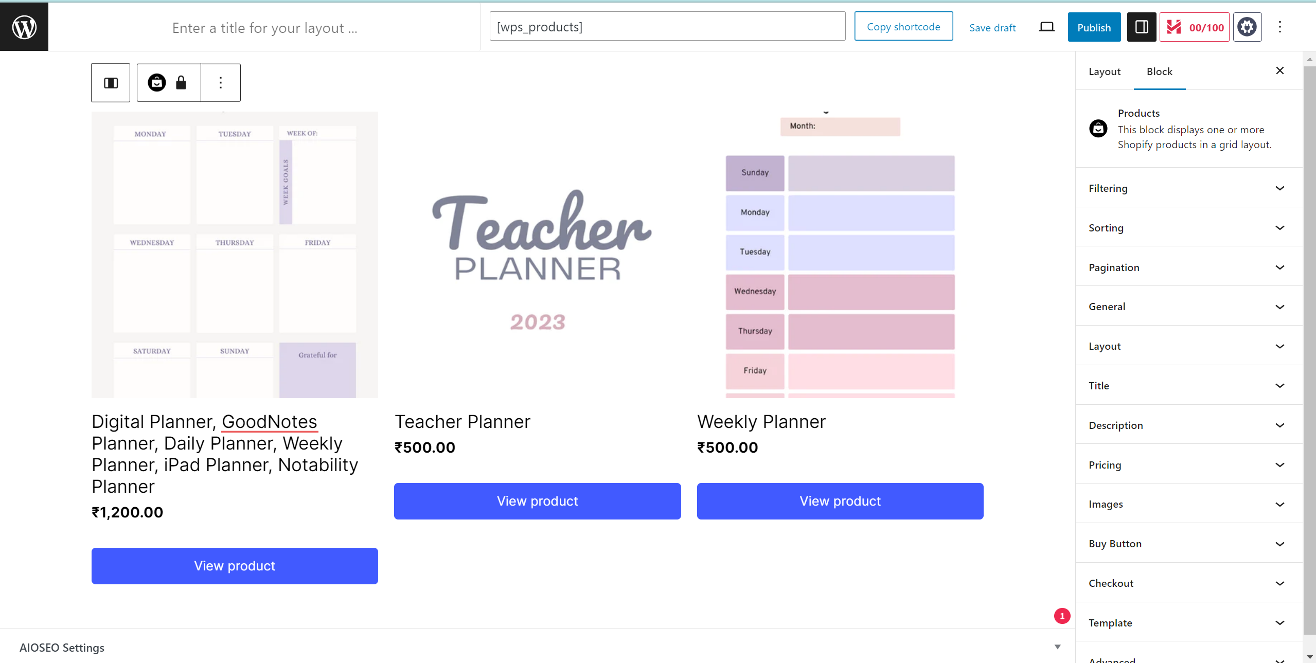Click the settings gear icon top right
Screen dimensions: 1316x663
pyautogui.click(x=1248, y=26)
